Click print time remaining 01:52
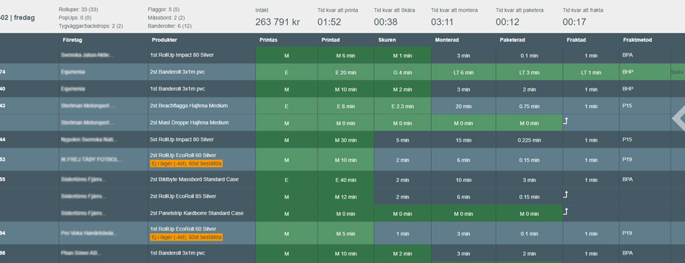Screen dimensions: 685x263 click(329, 22)
